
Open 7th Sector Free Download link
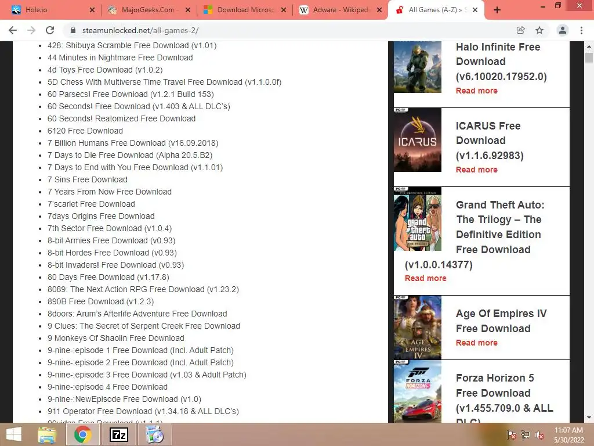(110, 228)
